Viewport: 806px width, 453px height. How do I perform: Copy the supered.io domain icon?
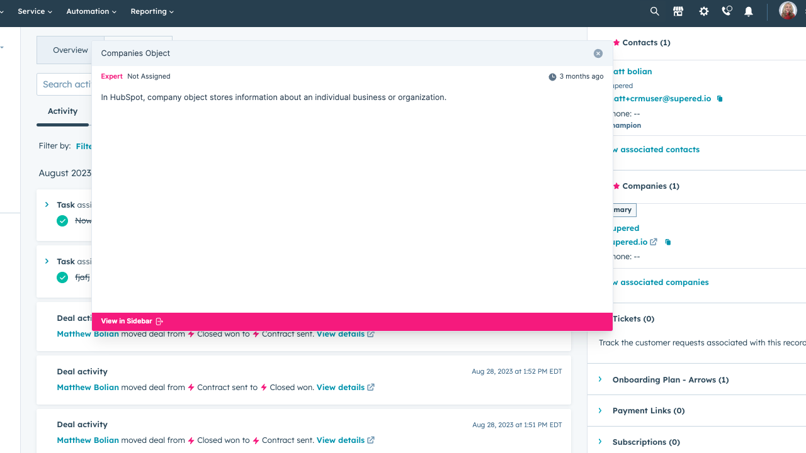668,242
